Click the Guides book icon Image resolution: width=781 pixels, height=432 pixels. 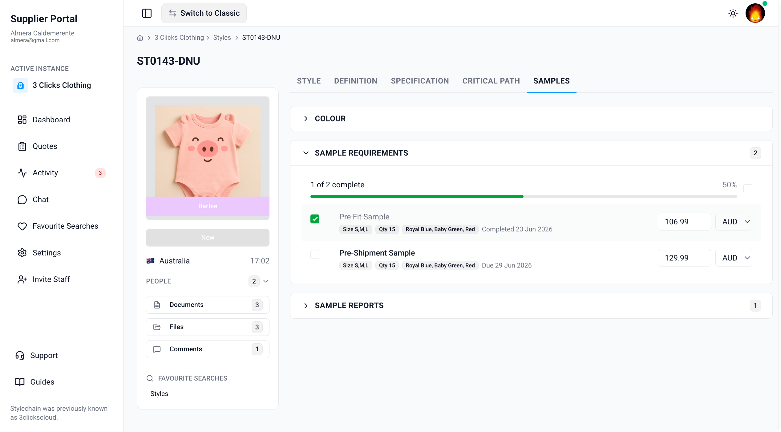(20, 382)
